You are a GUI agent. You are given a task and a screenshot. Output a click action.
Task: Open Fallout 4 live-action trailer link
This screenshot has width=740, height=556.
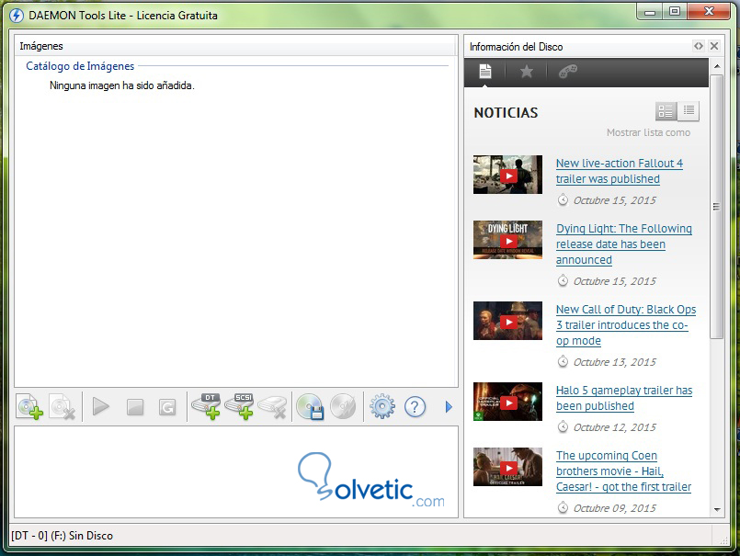pos(620,171)
